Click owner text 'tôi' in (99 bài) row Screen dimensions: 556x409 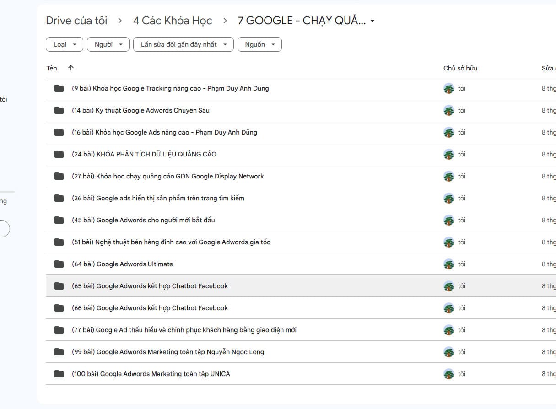click(462, 352)
